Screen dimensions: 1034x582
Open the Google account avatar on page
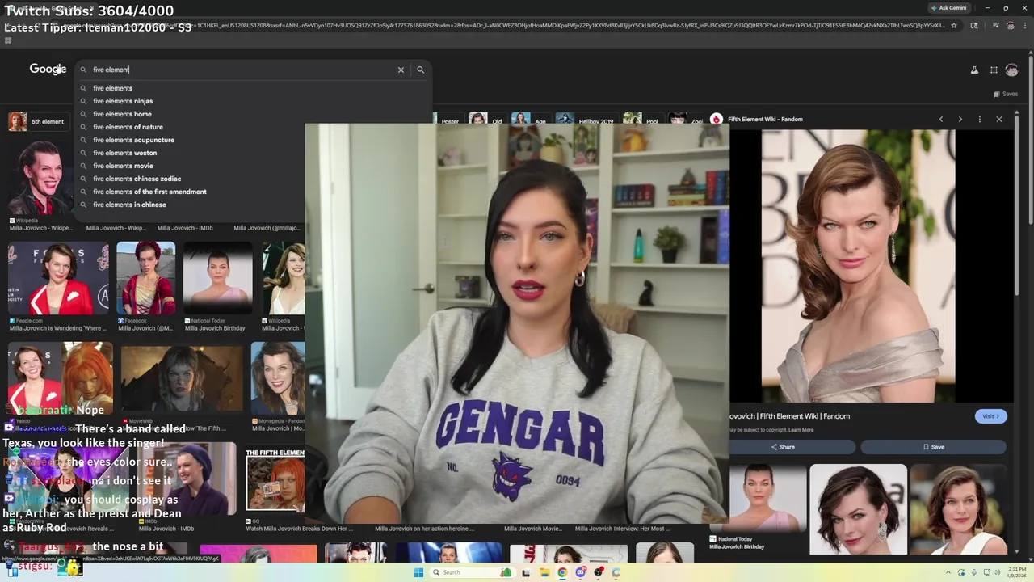click(1011, 70)
